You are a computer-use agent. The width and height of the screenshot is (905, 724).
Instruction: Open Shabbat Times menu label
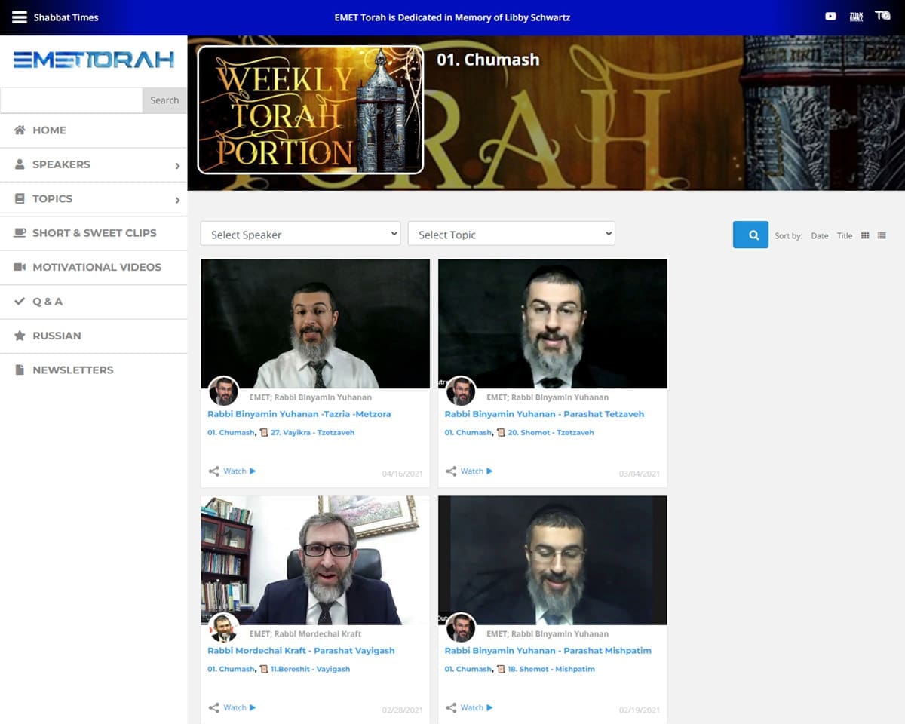click(66, 17)
